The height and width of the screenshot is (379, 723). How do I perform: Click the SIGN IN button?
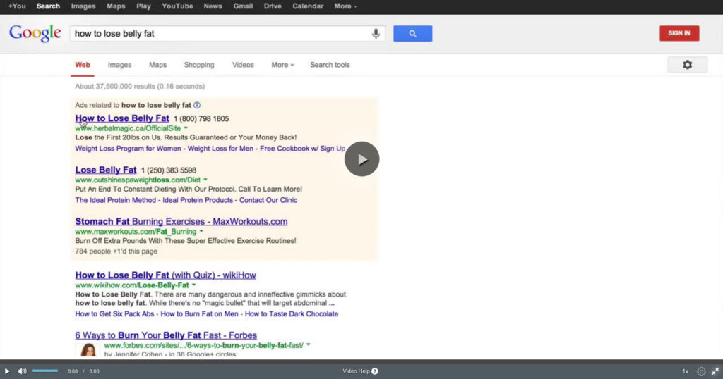[679, 33]
